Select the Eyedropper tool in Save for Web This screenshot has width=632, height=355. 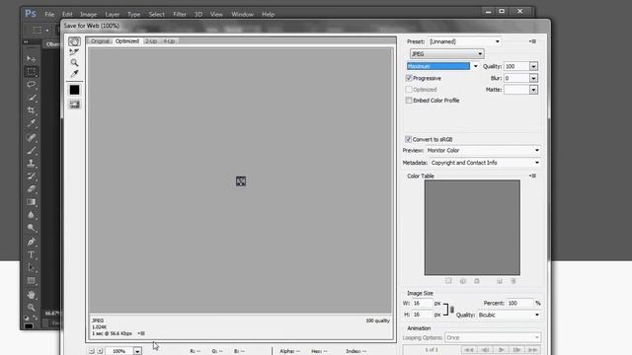pos(74,74)
